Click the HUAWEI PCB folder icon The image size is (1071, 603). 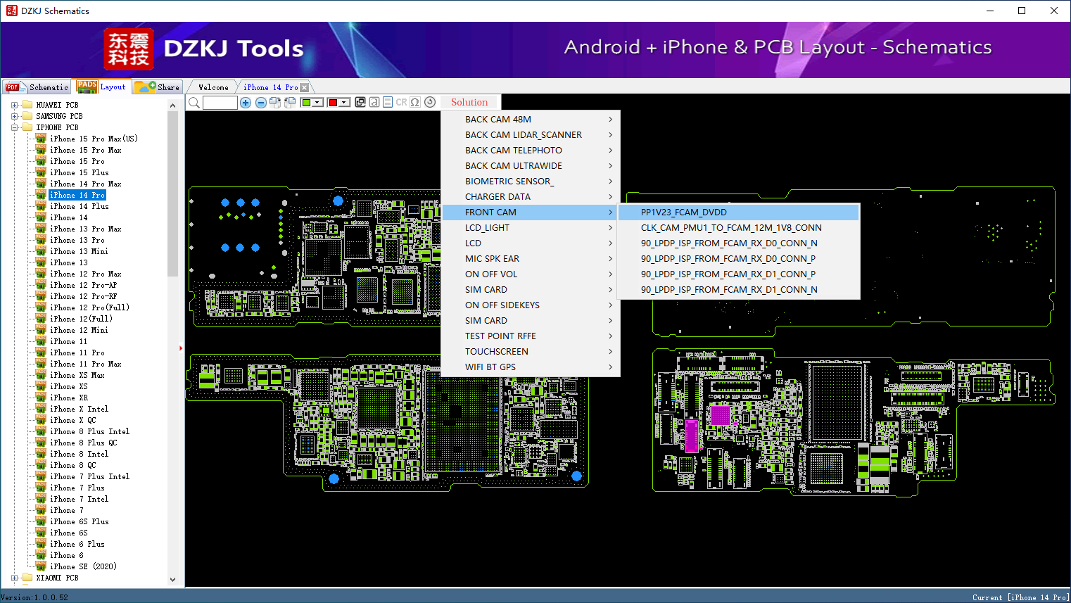(x=27, y=105)
